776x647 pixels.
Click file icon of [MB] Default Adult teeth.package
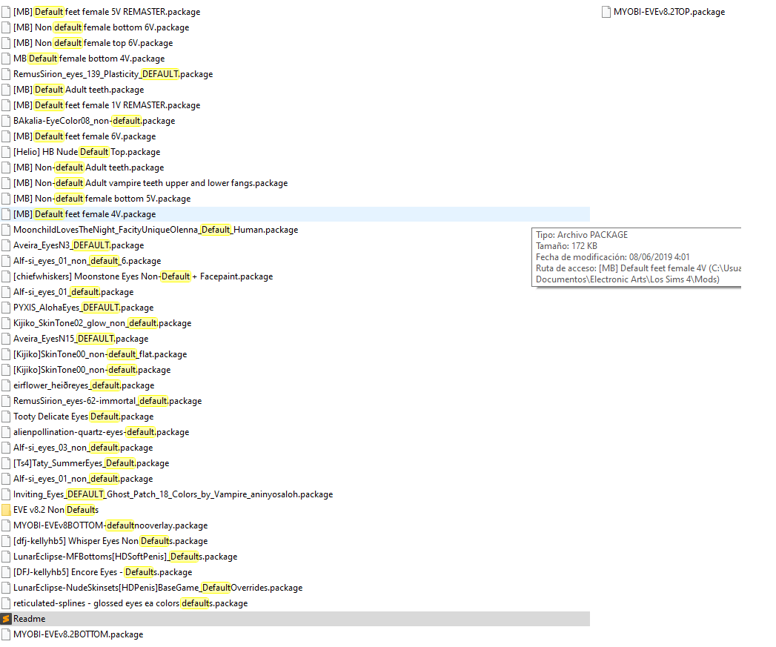click(6, 90)
